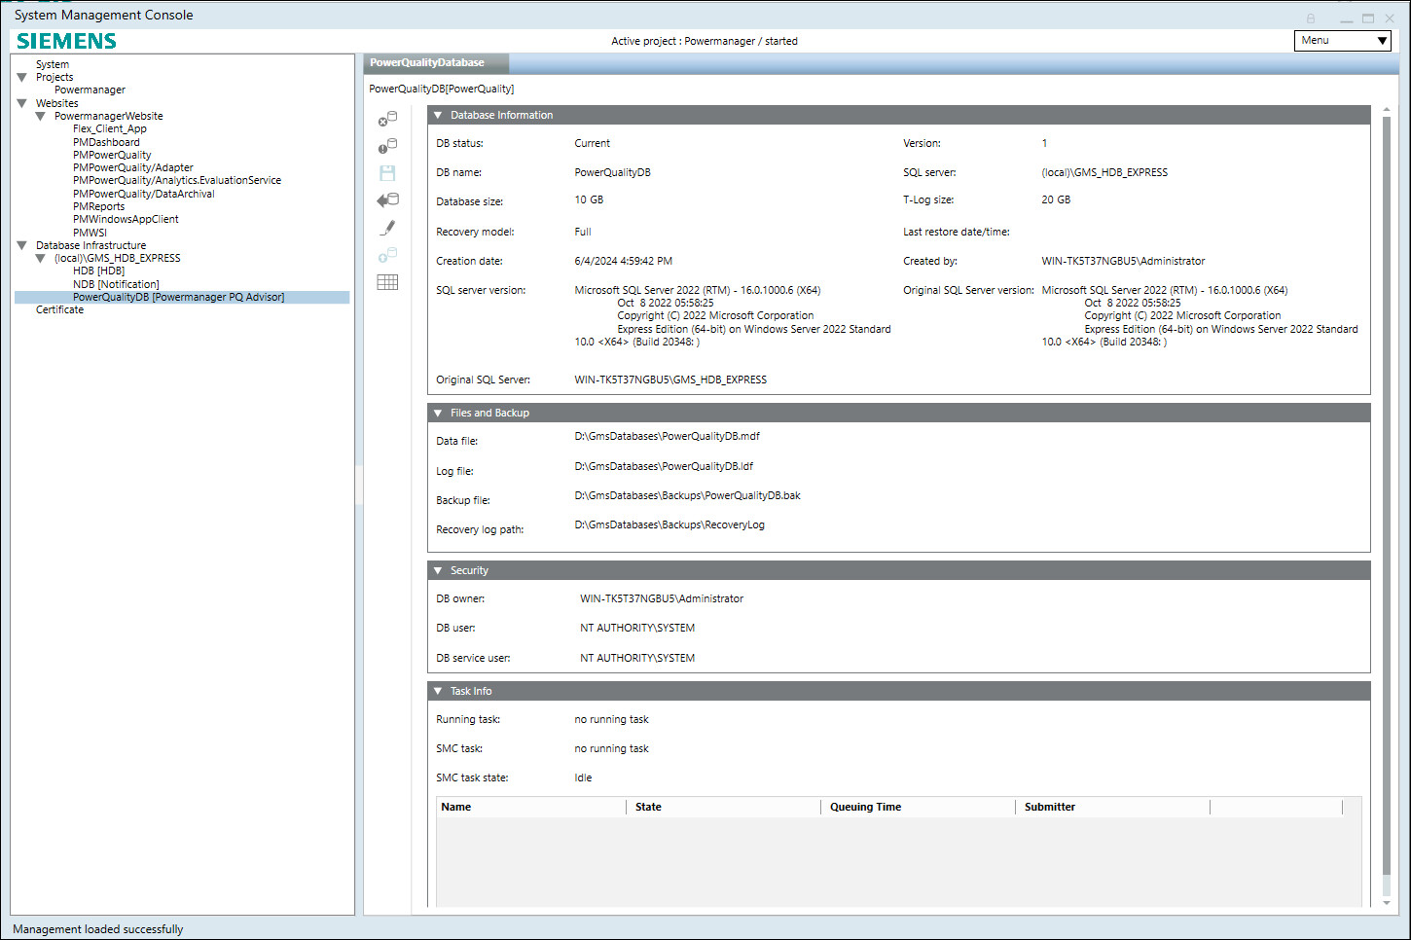Collapse the Task Info section
This screenshot has width=1411, height=940.
[438, 692]
